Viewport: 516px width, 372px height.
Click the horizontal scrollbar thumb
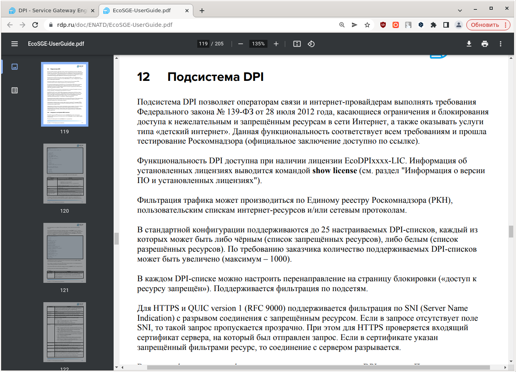[x=318, y=367]
